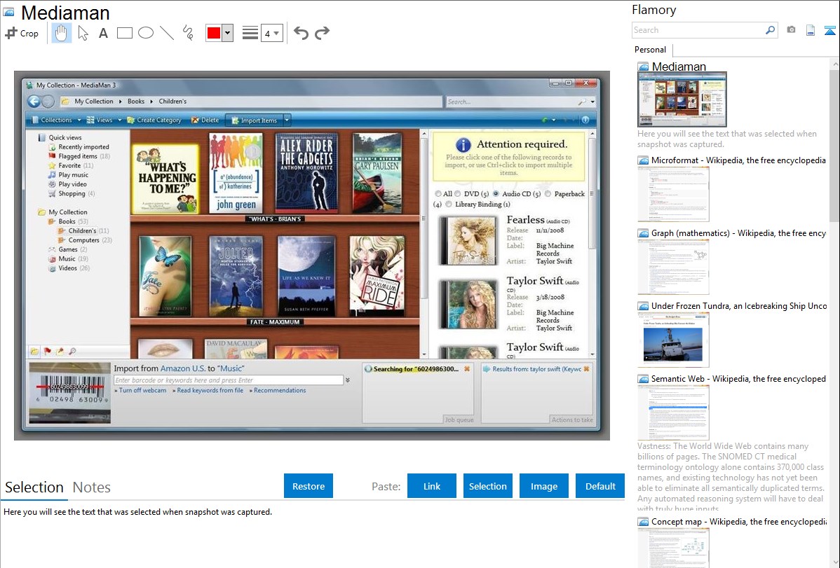The height and width of the screenshot is (568, 840).
Task: Select the ellipse shape tool
Action: point(145,33)
